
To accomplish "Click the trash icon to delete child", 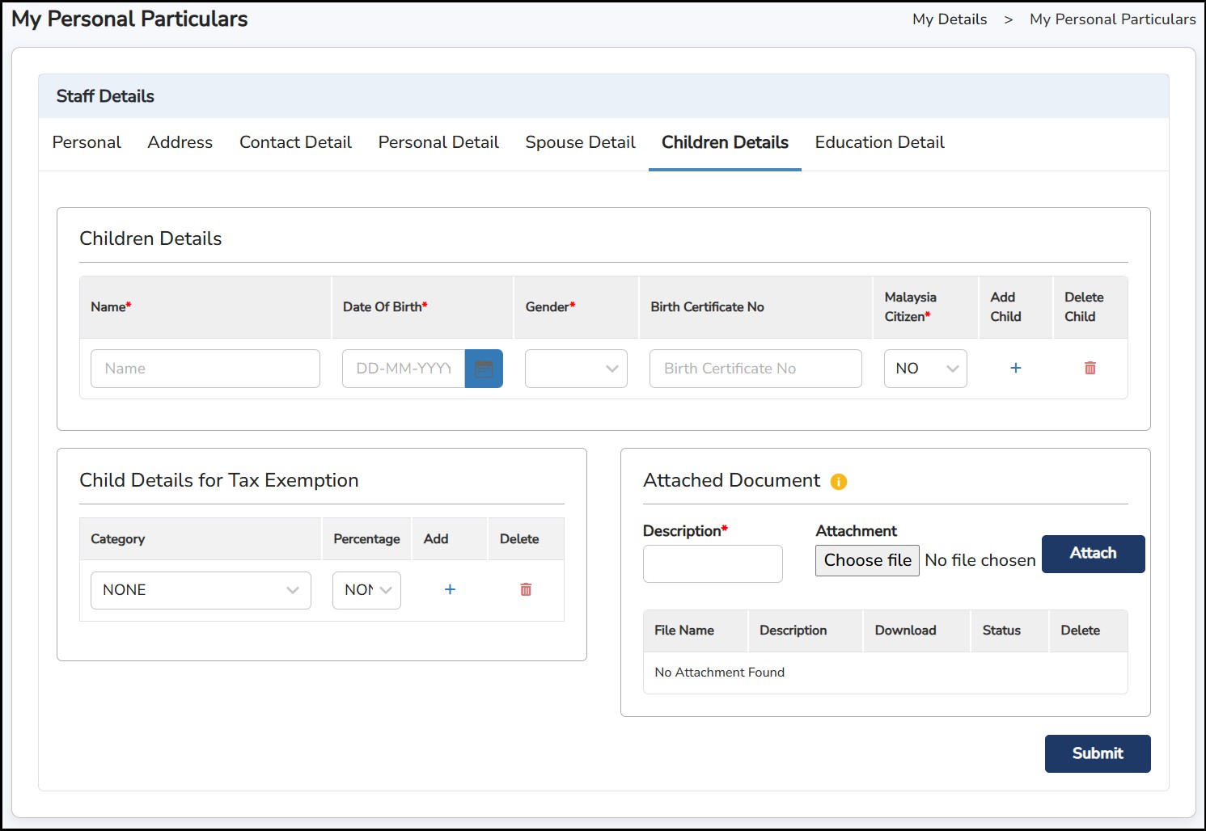I will [1090, 368].
